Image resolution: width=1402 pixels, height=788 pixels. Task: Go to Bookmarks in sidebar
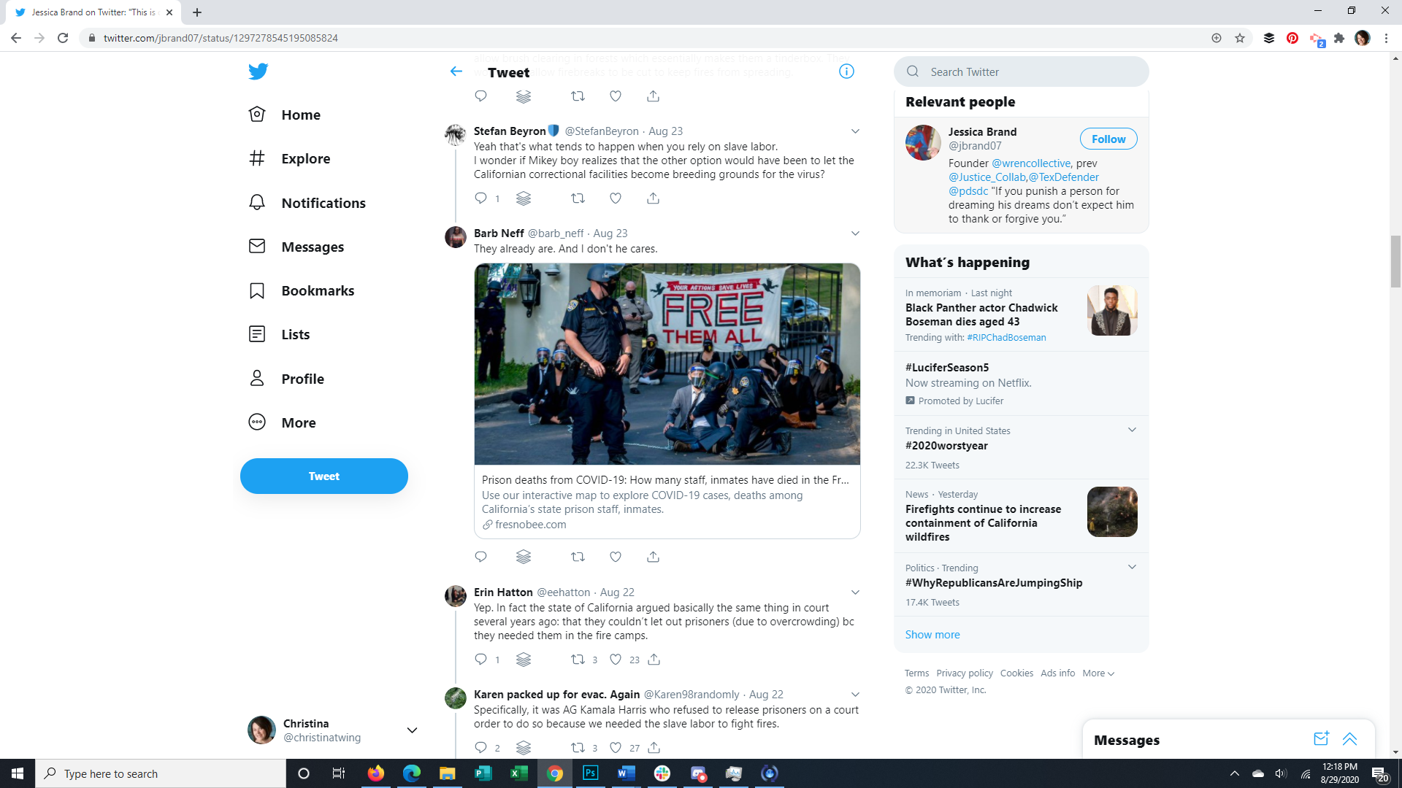pyautogui.click(x=317, y=290)
